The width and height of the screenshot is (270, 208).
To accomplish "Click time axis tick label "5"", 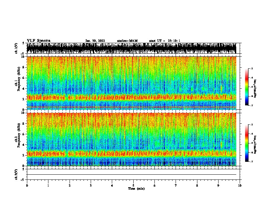I will [x=133, y=186].
